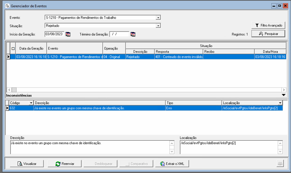Viewport: 291px width, 173px height.
Task: Toggle the select-all checkbox in grid header
Action: pos(13,48)
